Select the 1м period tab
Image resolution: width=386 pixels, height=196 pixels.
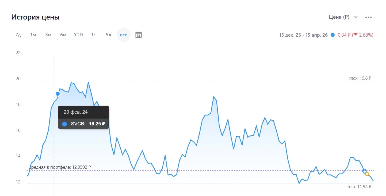click(33, 35)
